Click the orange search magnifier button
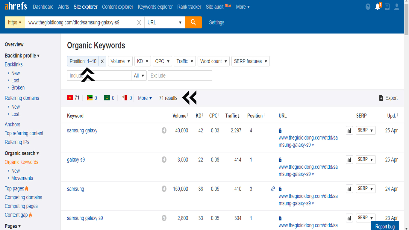Viewport: 409px width, 230px height. click(193, 22)
